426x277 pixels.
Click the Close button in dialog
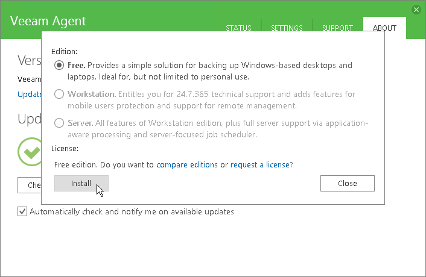[347, 183]
